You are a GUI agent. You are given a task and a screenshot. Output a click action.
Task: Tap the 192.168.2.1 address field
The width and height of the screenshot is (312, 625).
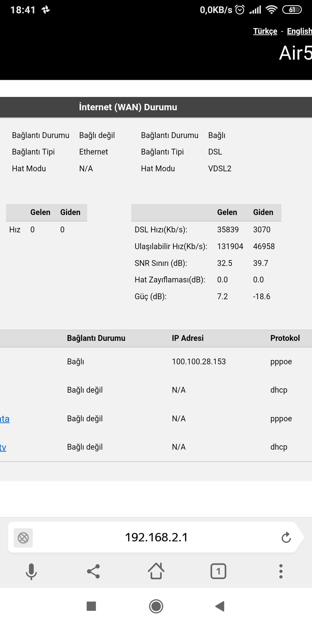pyautogui.click(x=156, y=537)
